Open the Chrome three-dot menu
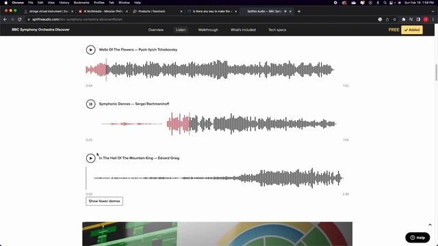Viewport: 438px width, 246px height. pyautogui.click(x=433, y=19)
